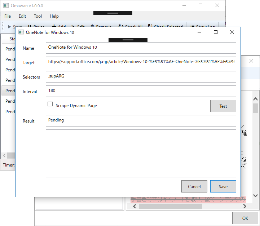Click into the Target URL field
Screen dimensions: 260x226
click(141, 62)
